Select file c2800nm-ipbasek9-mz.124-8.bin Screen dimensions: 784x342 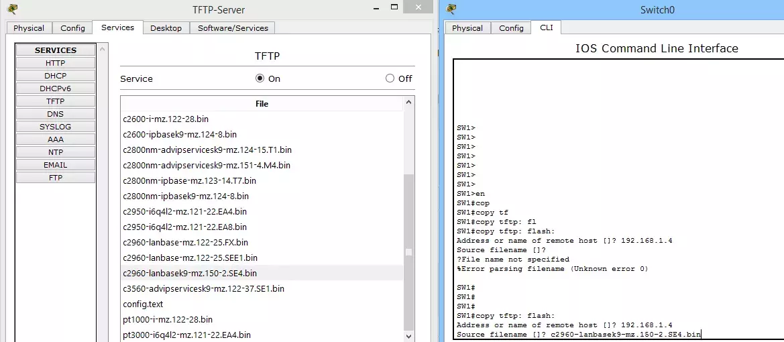coord(262,196)
